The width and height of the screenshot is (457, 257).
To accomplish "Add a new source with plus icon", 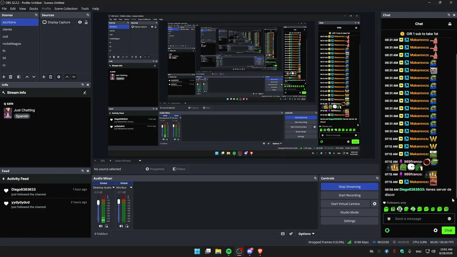I will point(44,77).
